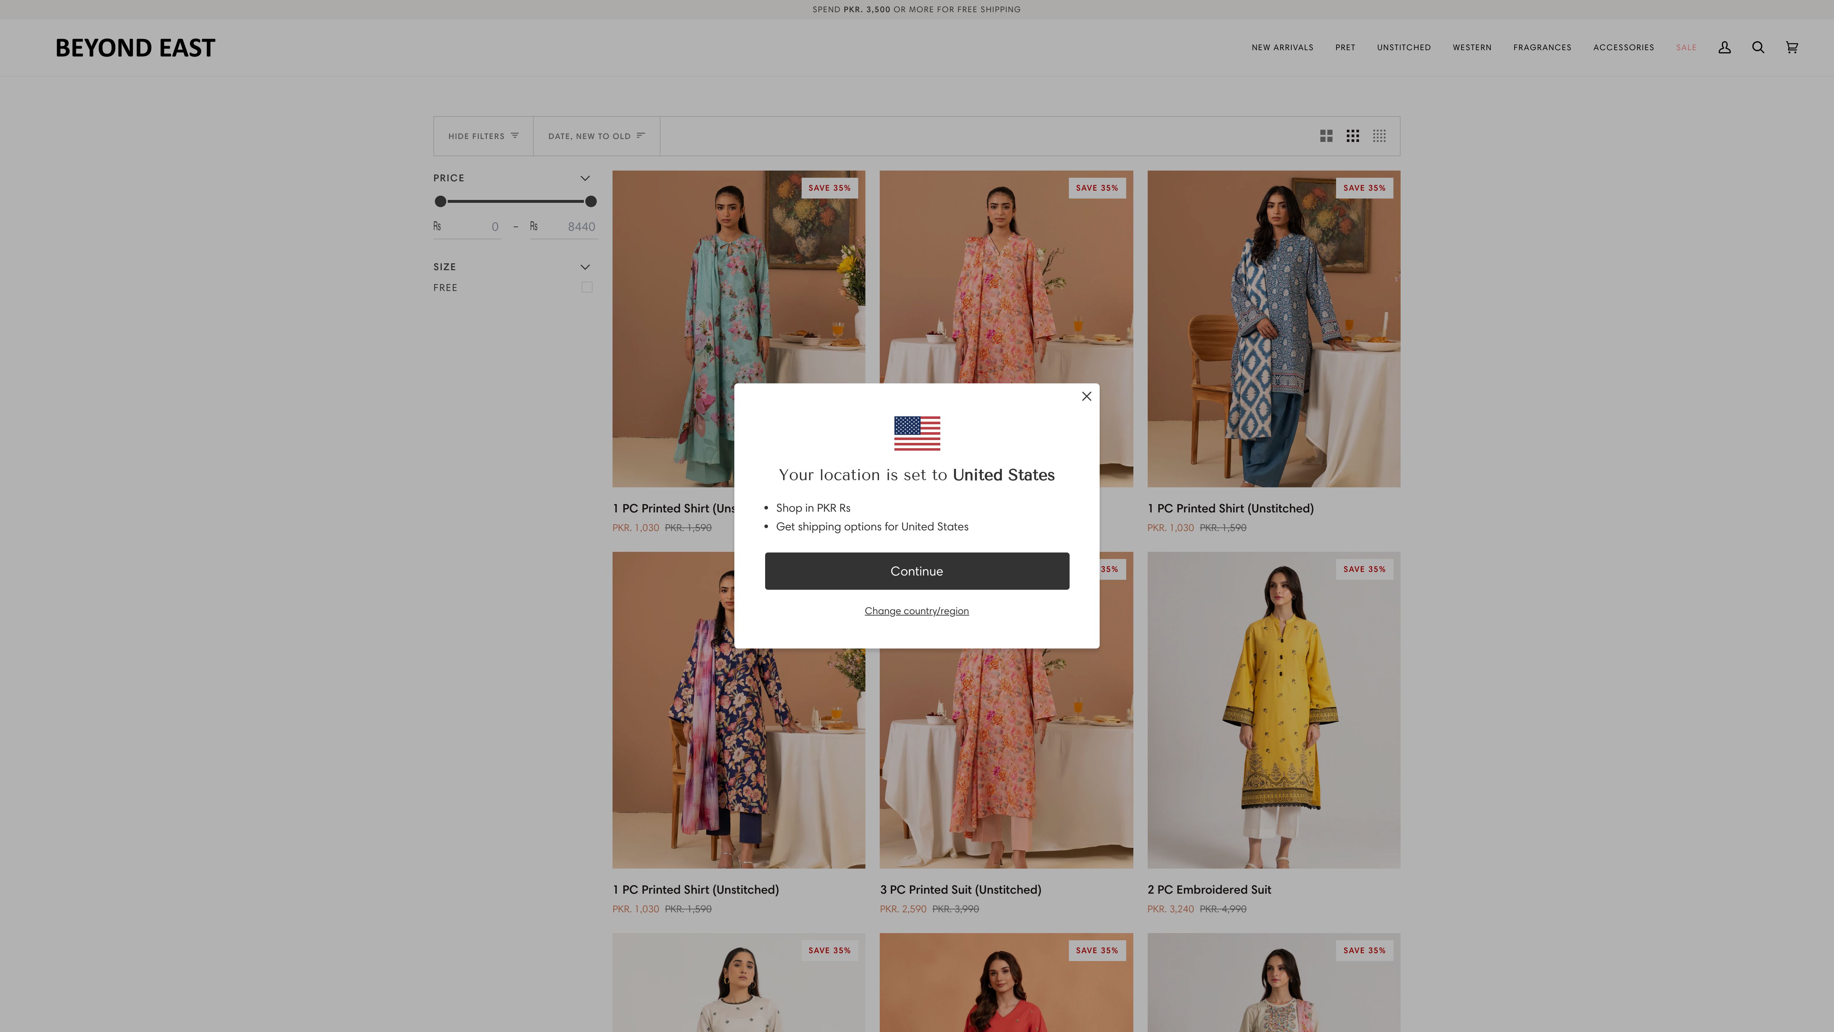
Task: Collapse the Size filter section
Action: pyautogui.click(x=585, y=267)
